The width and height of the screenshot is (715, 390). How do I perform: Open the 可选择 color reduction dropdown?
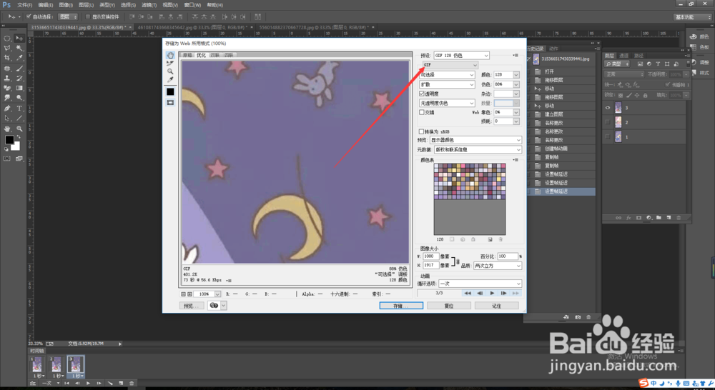pyautogui.click(x=447, y=75)
